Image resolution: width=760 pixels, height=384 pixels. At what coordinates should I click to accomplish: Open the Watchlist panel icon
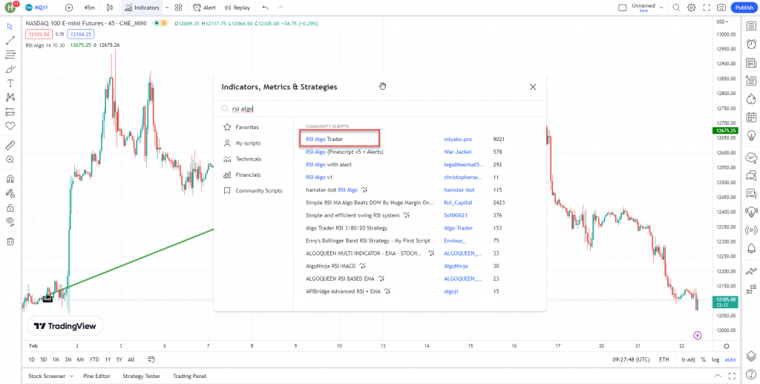click(751, 26)
